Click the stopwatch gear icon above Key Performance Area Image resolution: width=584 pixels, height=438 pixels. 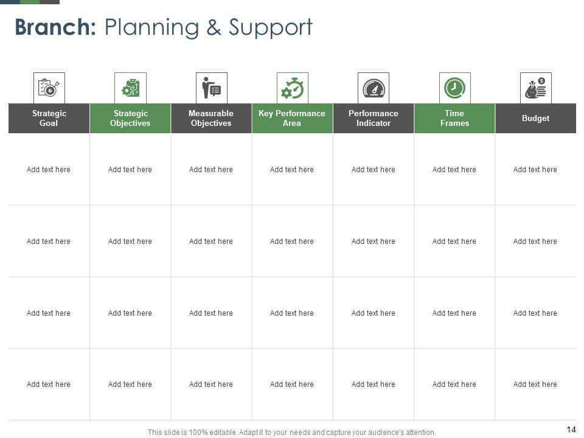(x=292, y=88)
